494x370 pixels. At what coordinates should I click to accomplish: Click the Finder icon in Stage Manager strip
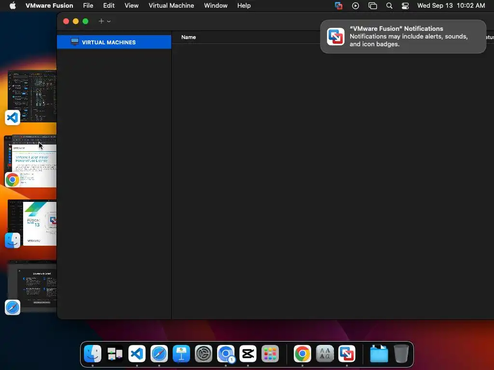13,240
